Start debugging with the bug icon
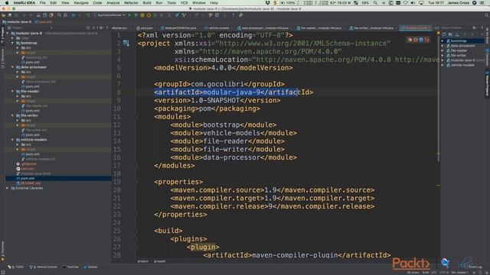The width and height of the screenshot is (490, 275). click(x=136, y=15)
